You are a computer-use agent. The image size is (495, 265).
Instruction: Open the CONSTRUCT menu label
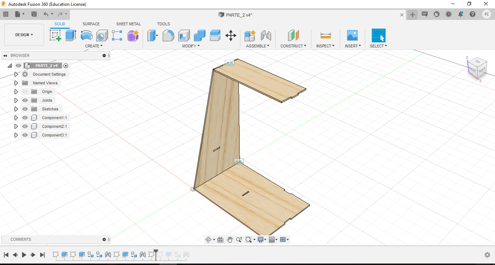click(x=293, y=46)
